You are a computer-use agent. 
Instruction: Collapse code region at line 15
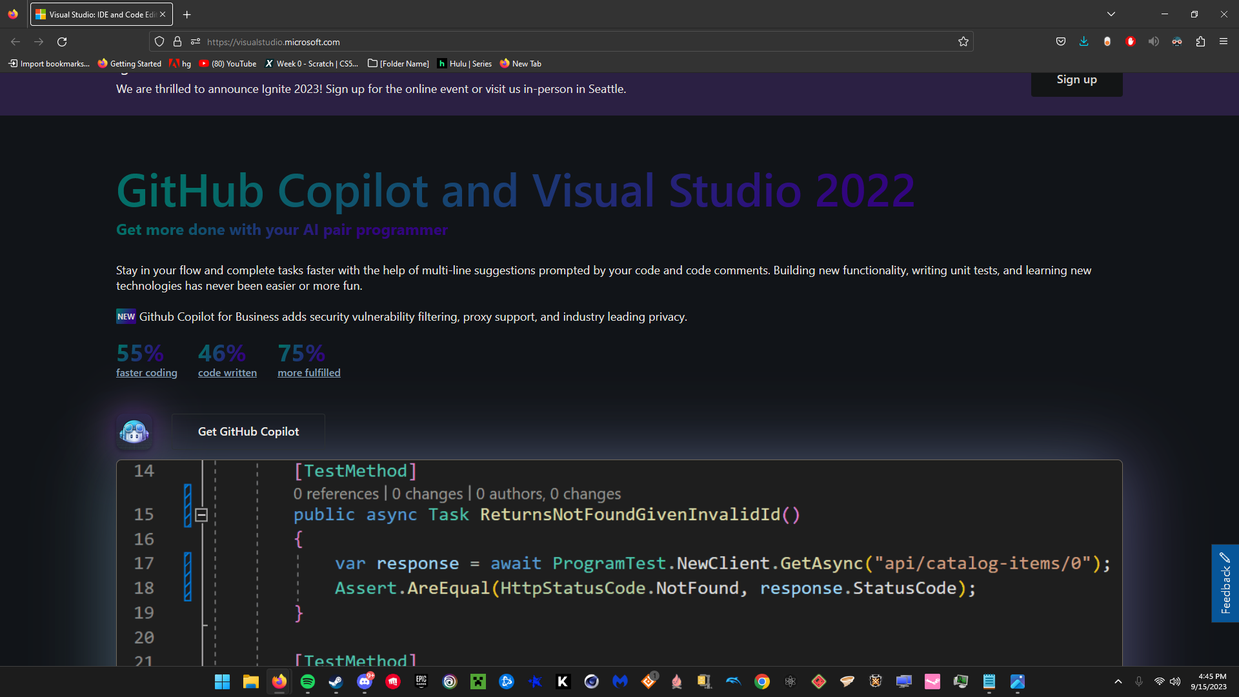click(201, 515)
